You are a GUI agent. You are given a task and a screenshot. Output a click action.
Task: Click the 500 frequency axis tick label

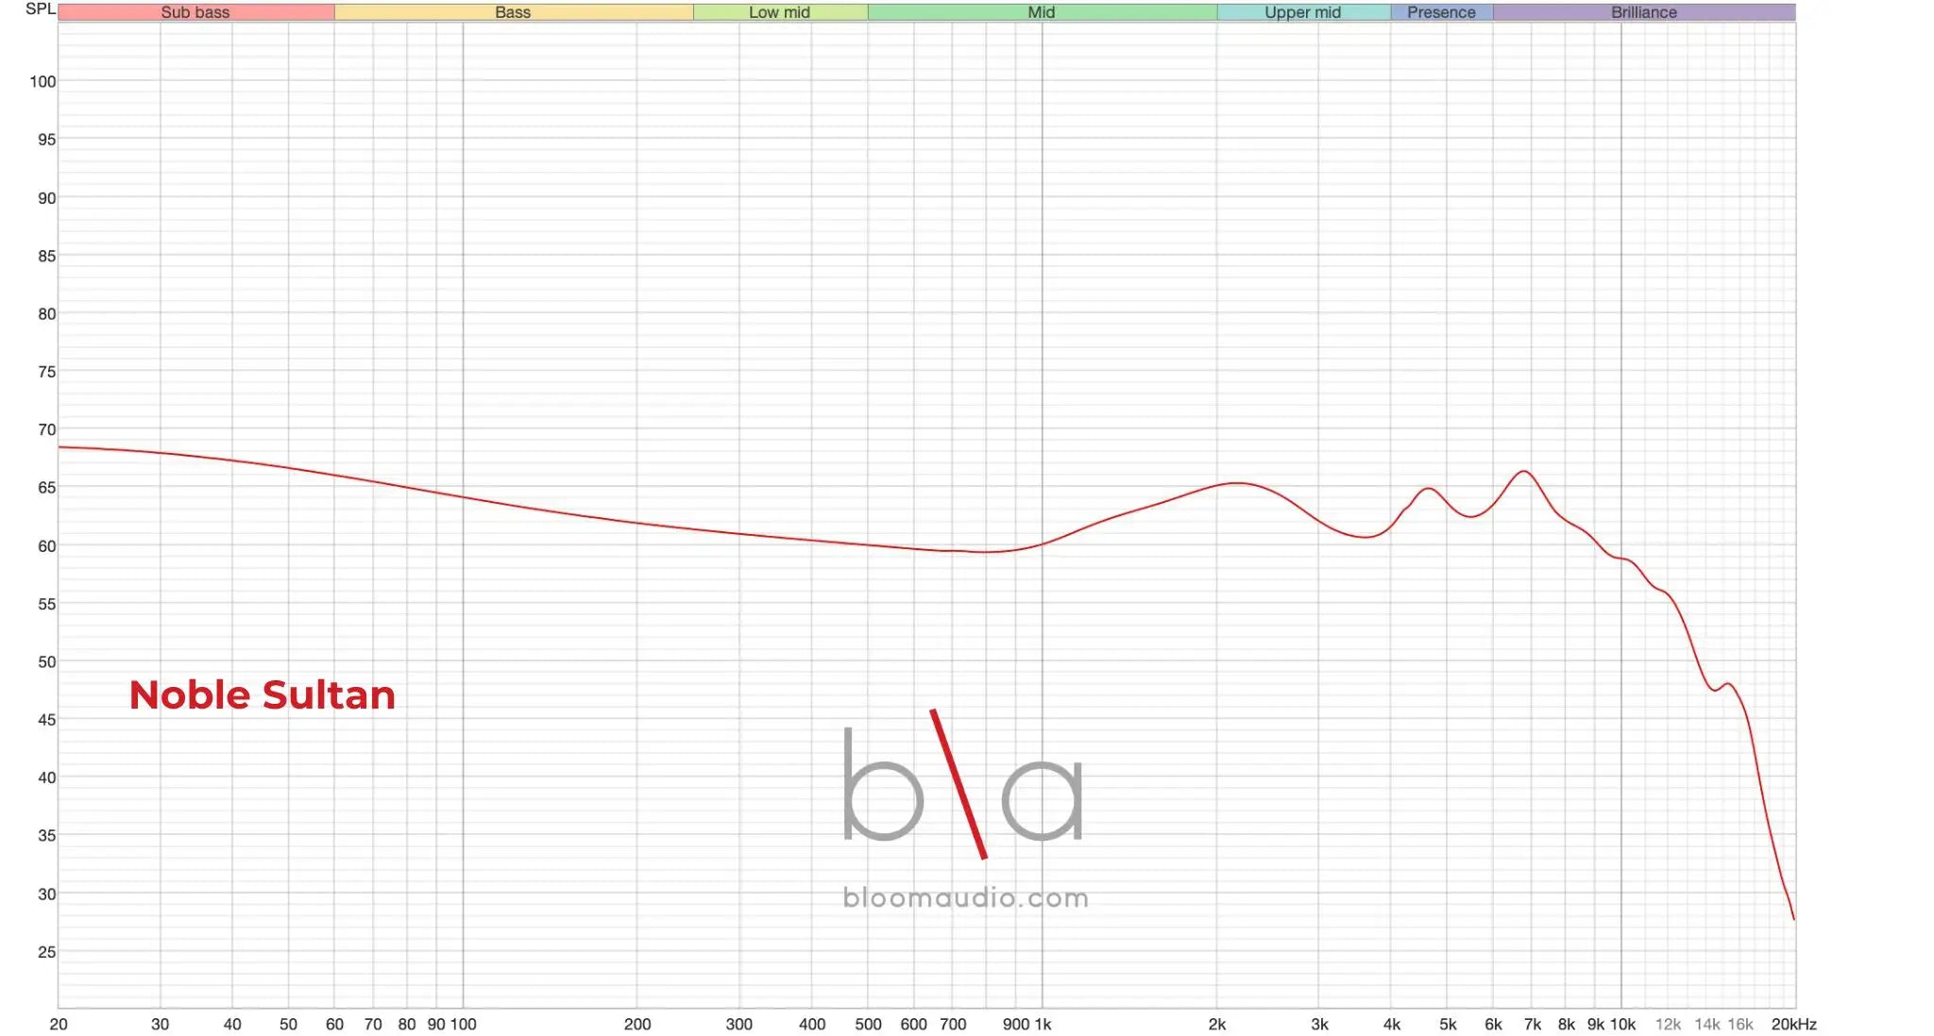pyautogui.click(x=868, y=1025)
